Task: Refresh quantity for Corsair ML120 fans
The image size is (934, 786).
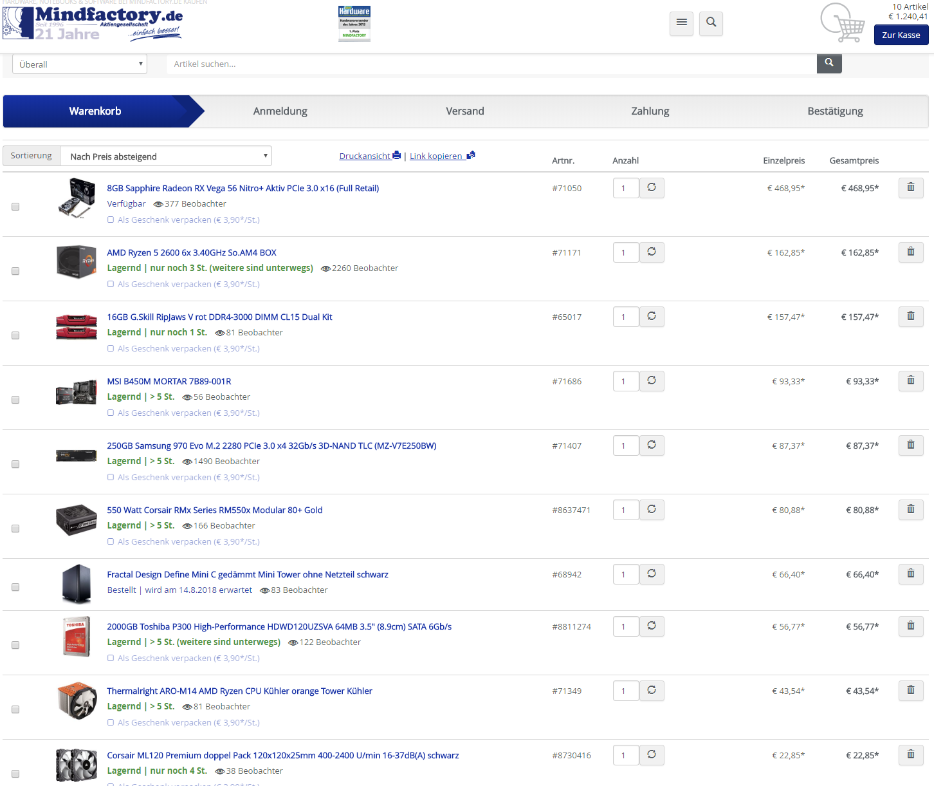Action: click(x=652, y=754)
